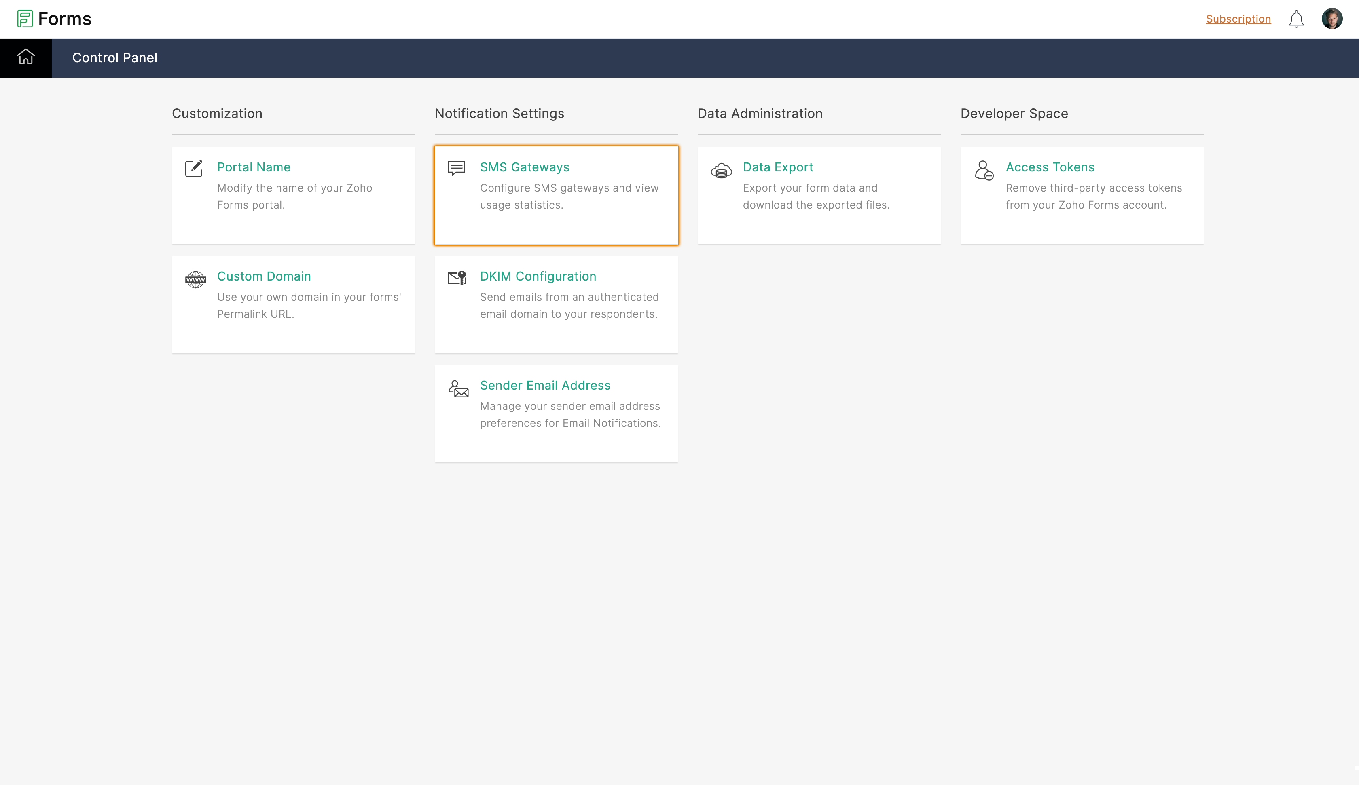The image size is (1359, 785).
Task: Click "Use your own domain" description text
Action: point(309,305)
